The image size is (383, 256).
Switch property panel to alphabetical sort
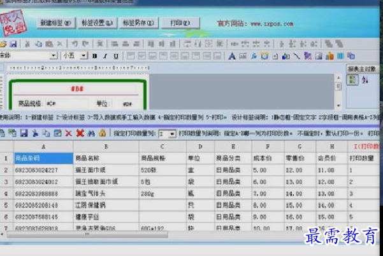pos(365,80)
